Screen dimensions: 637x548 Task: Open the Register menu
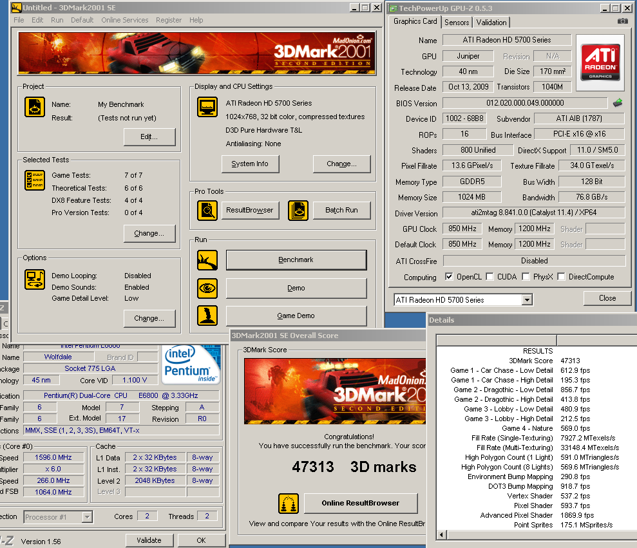pos(169,20)
